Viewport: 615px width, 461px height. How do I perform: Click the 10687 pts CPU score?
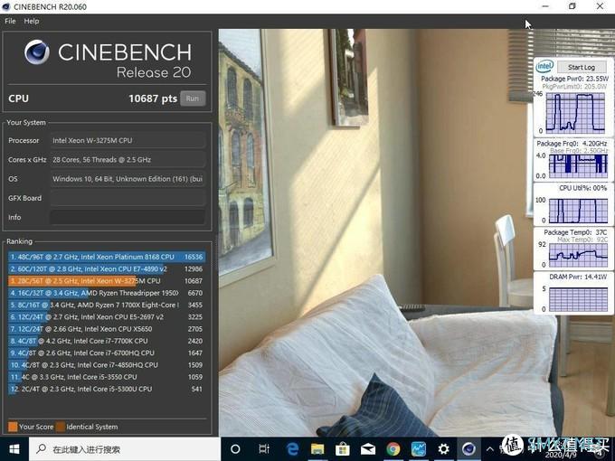tap(153, 99)
